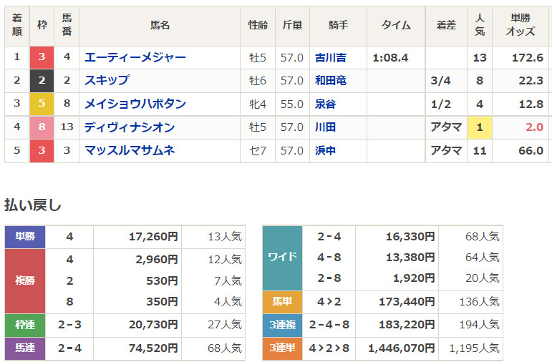Click the yellow bracket 5 badge
Screen dimensions: 552x362
click(42, 104)
